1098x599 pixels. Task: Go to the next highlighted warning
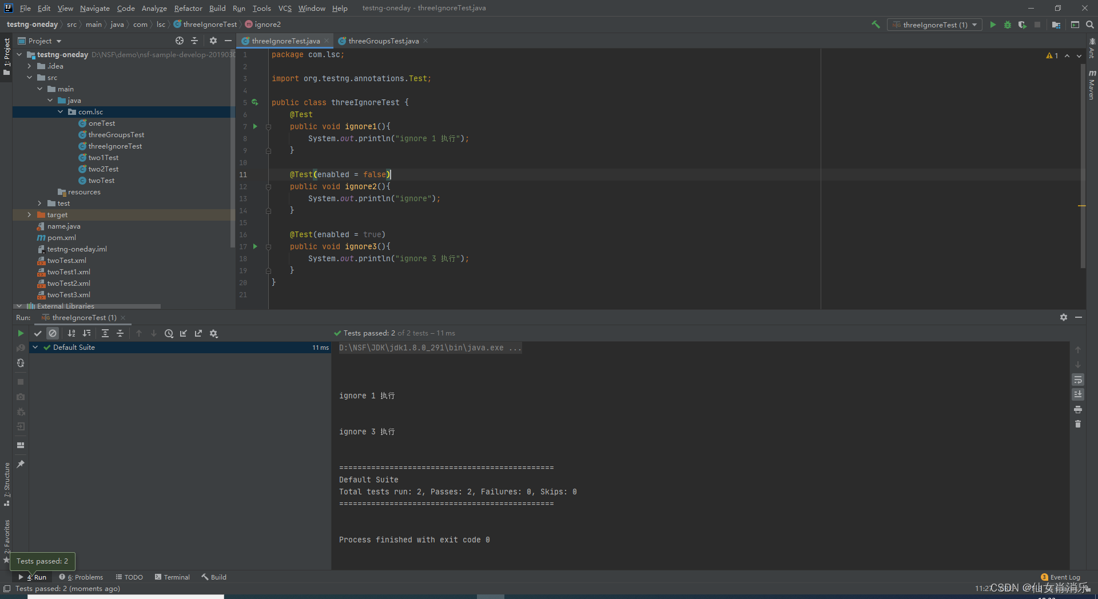[1079, 55]
